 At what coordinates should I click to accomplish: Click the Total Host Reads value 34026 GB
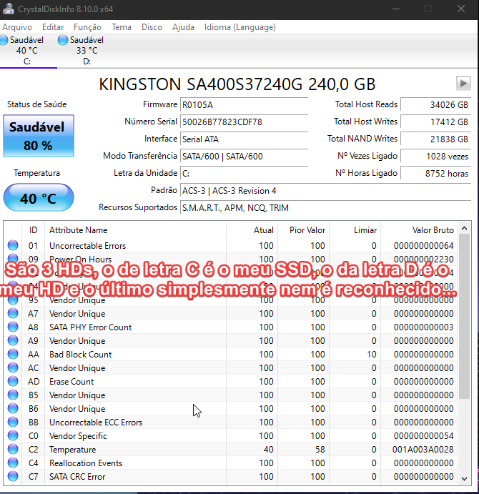pyautogui.click(x=435, y=104)
